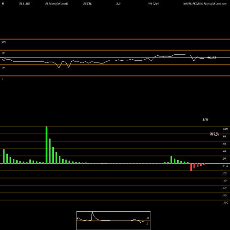Click the largest red MR histogram bar
This screenshot has height=230, width=230.
pyautogui.click(x=191, y=167)
